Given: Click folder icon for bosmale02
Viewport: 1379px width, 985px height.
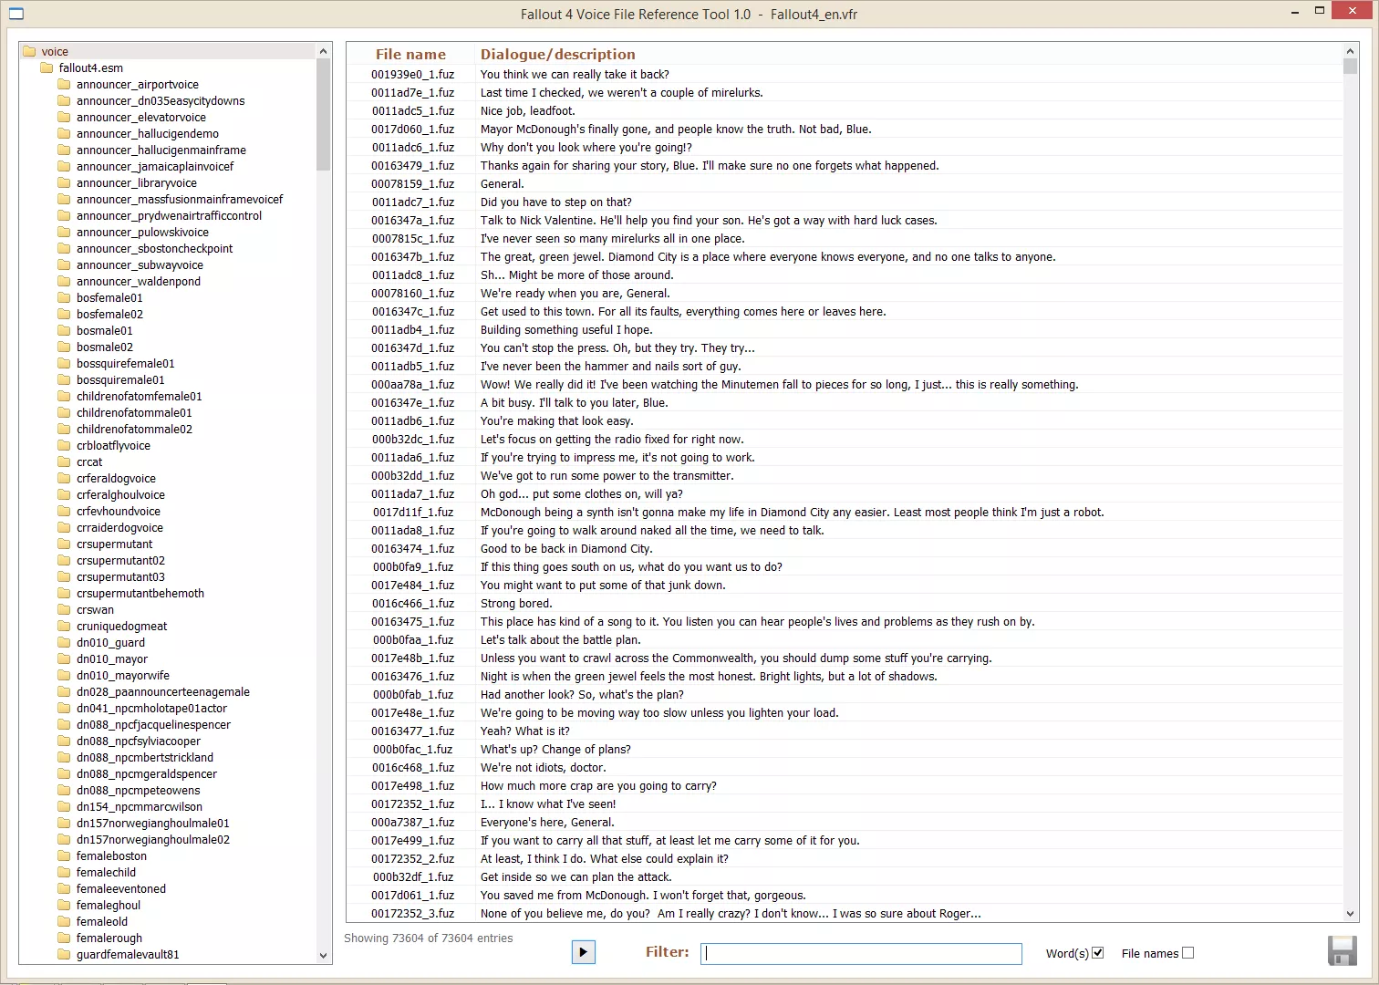Looking at the screenshot, I should tap(64, 347).
